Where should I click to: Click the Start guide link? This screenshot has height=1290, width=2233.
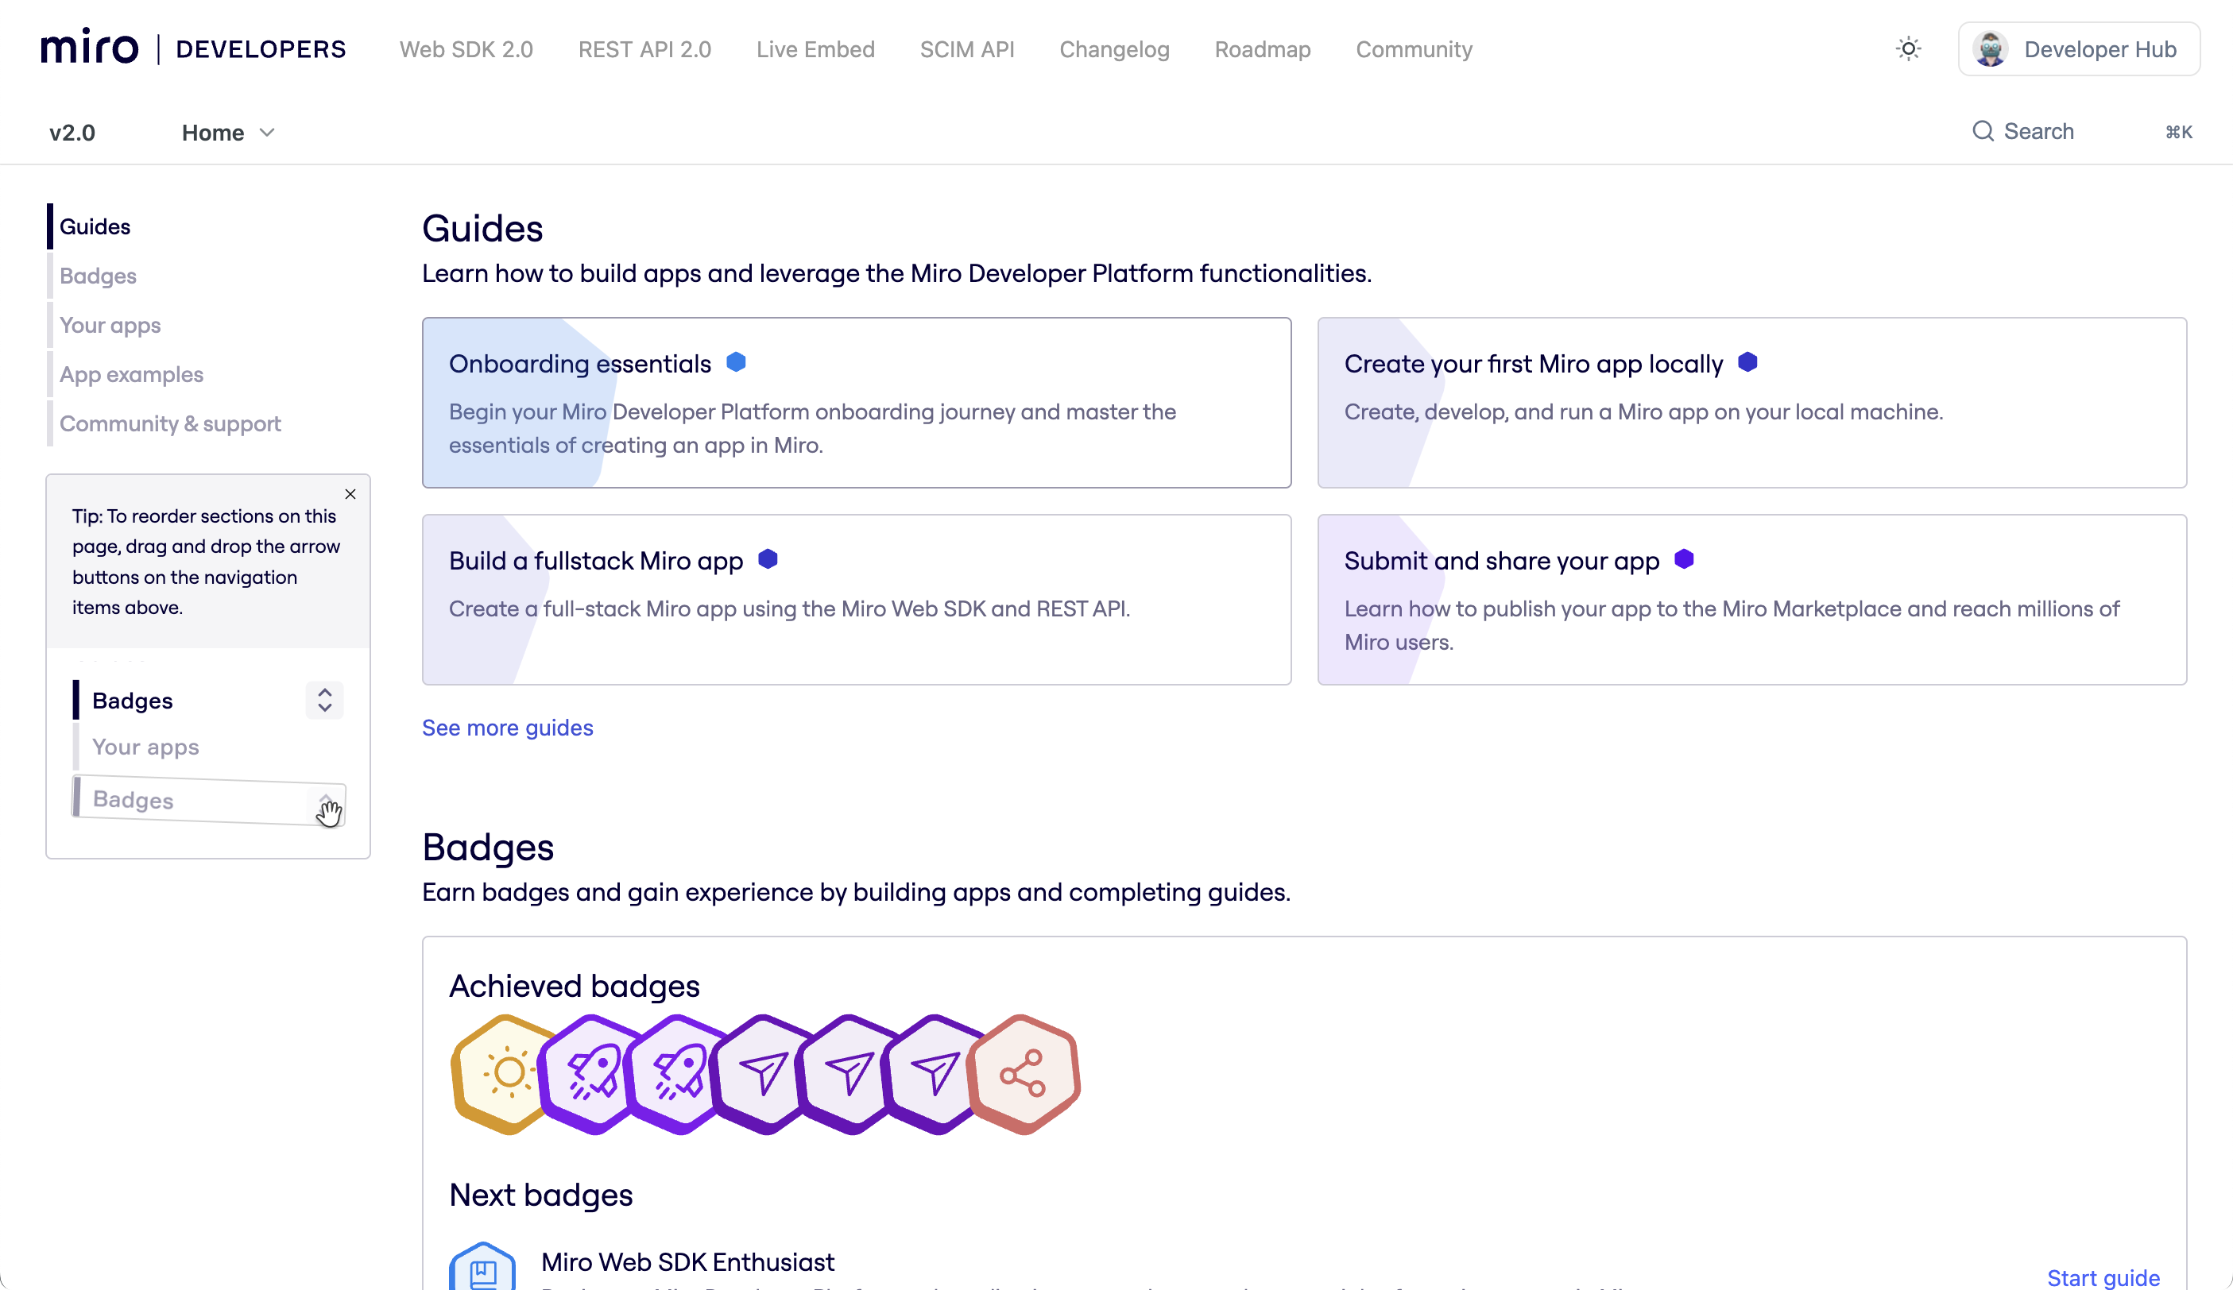(2103, 1276)
